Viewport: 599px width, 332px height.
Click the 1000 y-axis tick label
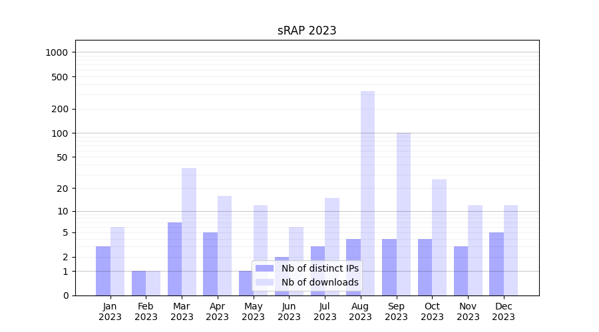pyautogui.click(x=57, y=52)
